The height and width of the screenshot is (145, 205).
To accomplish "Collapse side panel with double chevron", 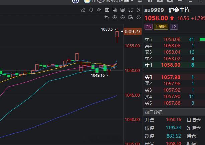I will coord(139,10).
